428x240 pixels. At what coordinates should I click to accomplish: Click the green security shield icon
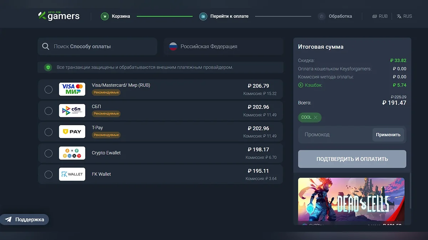click(48, 67)
